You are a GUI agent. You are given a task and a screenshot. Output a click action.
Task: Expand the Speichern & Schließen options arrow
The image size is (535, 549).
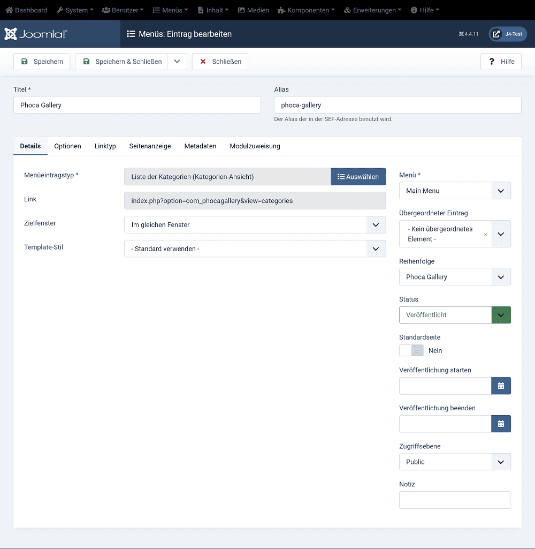tap(177, 62)
